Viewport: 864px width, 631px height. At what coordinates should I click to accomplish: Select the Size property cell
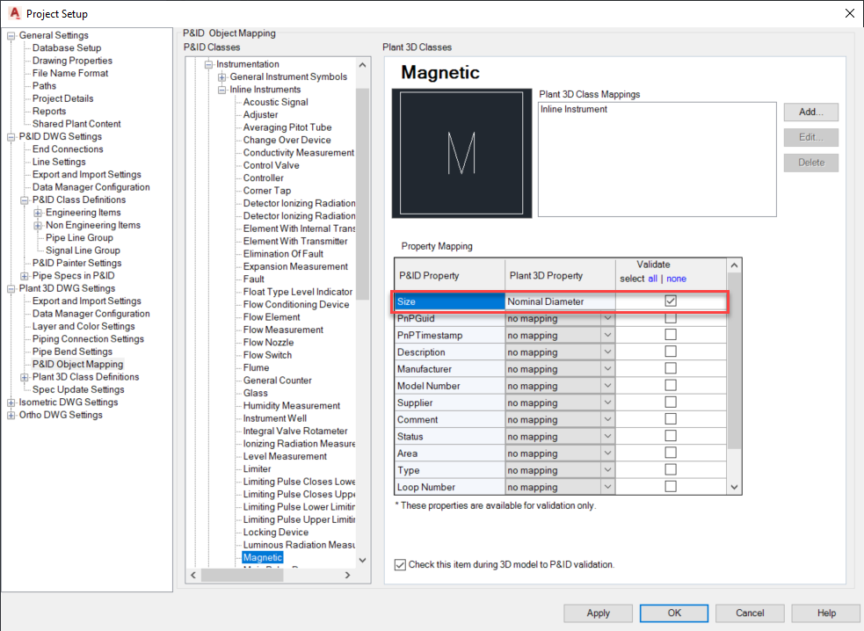(x=450, y=301)
